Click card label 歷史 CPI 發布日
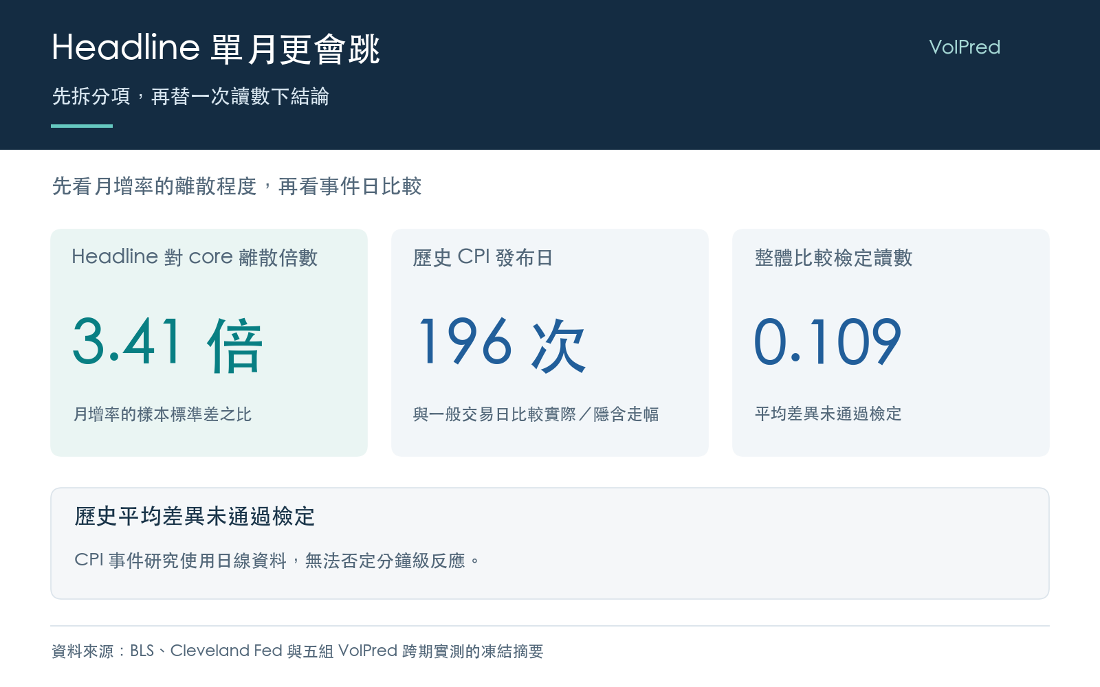 pos(483,257)
